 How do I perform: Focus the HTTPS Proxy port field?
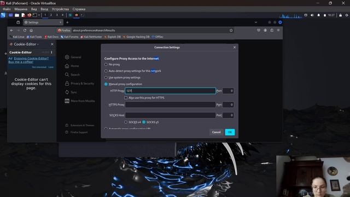(x=228, y=105)
